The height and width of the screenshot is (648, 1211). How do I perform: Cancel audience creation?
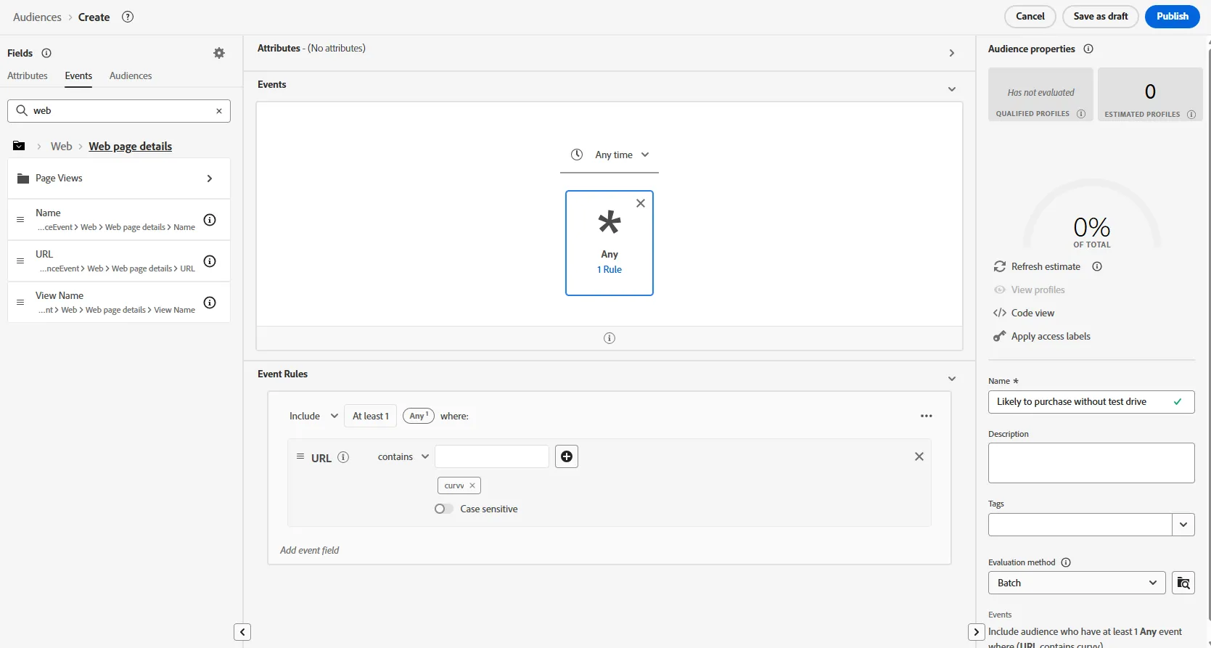[x=1030, y=17]
